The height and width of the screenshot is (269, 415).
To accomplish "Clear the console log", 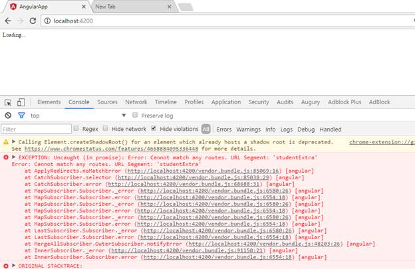I will [8, 116].
